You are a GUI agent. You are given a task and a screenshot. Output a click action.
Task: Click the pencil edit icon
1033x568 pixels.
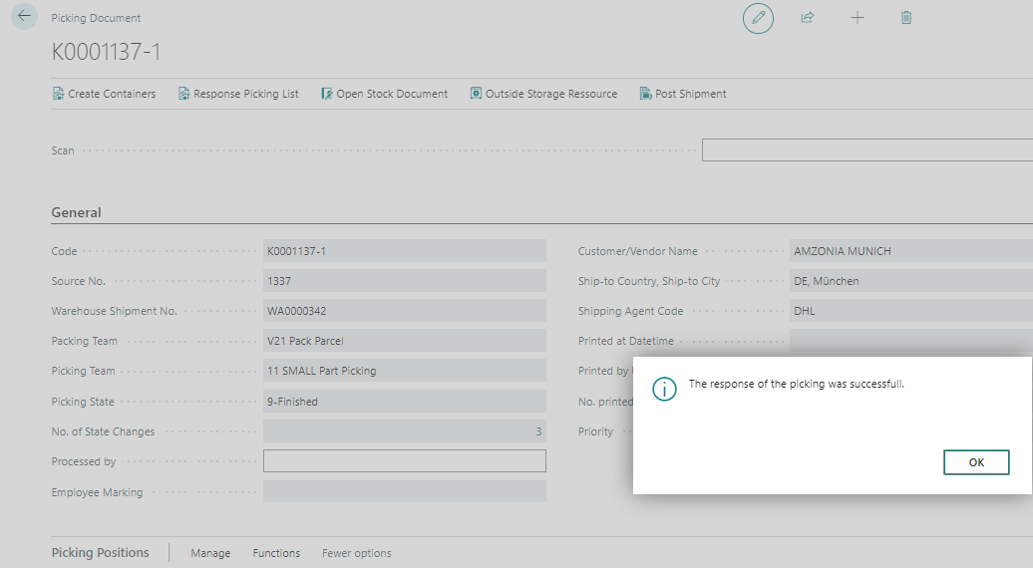point(758,18)
